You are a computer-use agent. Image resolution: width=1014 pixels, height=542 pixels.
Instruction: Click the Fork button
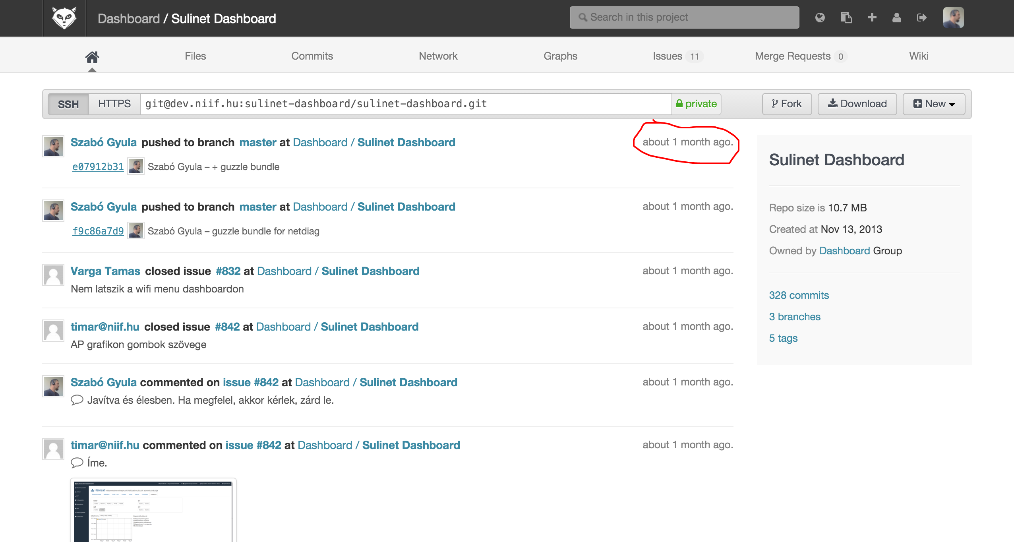pos(787,104)
